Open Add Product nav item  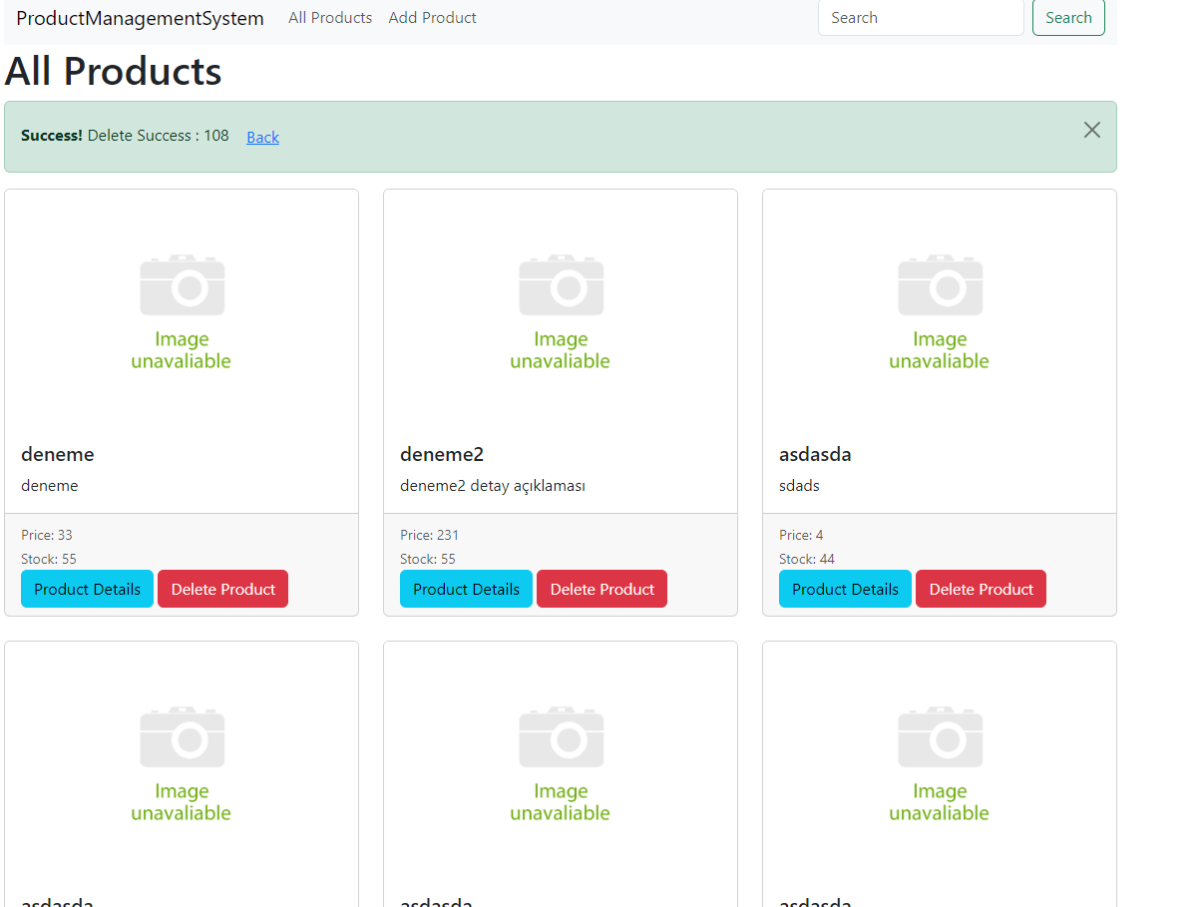click(x=433, y=18)
